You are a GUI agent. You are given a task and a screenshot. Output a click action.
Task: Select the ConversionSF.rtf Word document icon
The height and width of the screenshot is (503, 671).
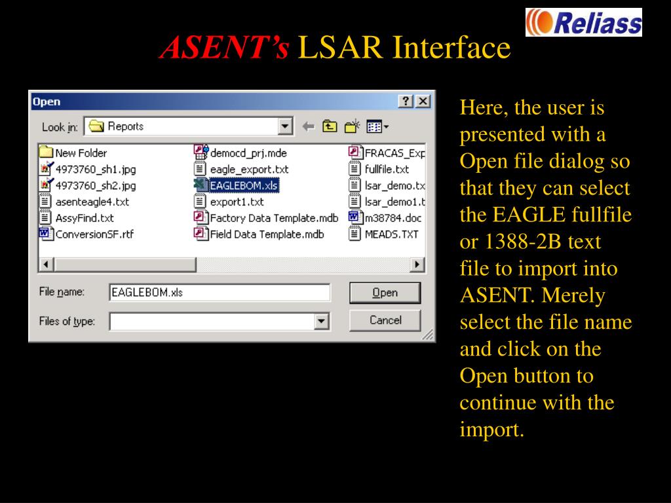(x=46, y=234)
